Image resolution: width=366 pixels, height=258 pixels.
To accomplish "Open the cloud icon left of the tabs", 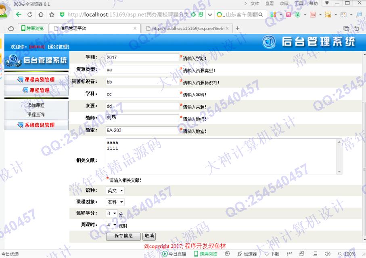I will pos(11,29).
